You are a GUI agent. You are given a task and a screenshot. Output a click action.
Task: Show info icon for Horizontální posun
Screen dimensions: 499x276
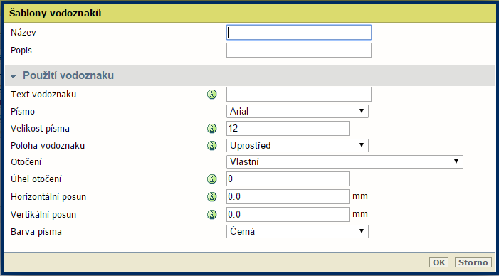pos(211,197)
